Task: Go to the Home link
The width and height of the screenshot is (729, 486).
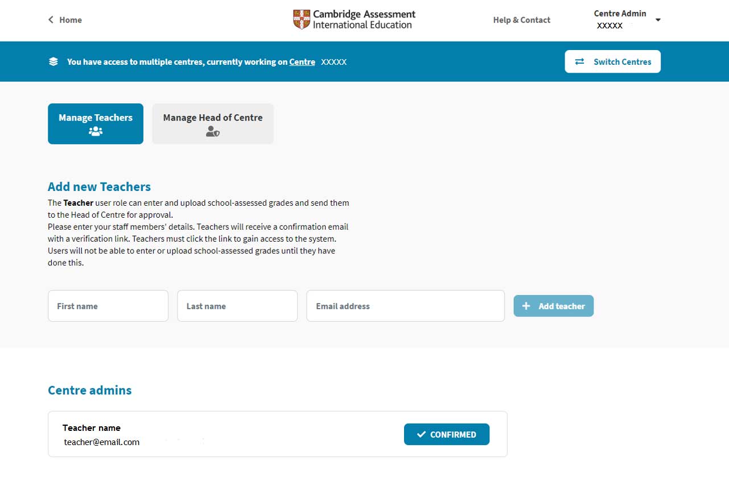Action: pyautogui.click(x=71, y=20)
